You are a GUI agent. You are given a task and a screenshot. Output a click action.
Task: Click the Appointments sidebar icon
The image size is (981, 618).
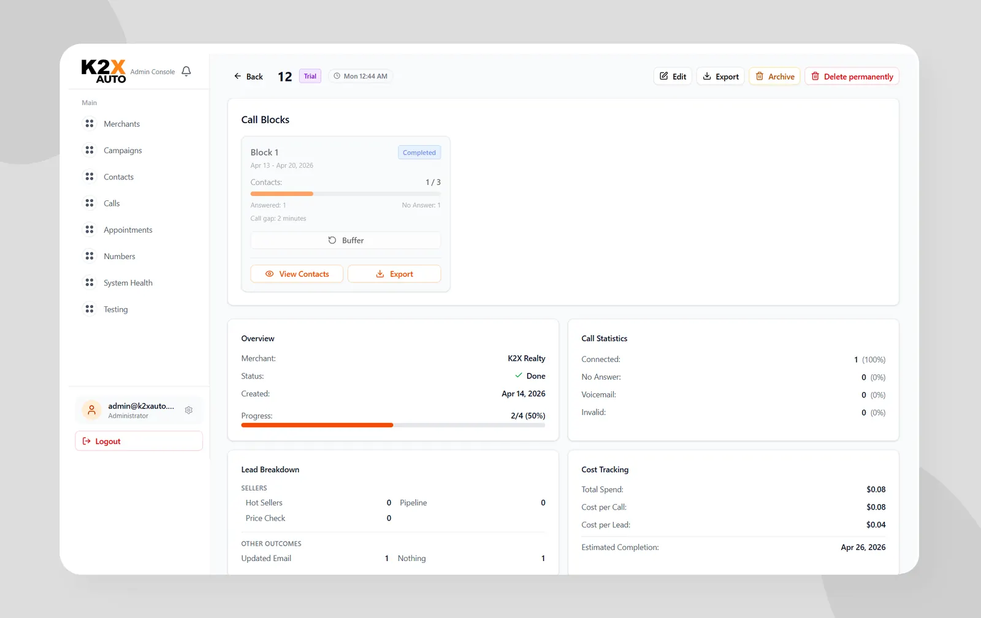[90, 230]
